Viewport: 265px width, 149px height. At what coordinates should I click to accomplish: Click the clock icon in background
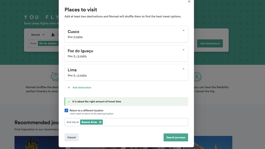click(x=197, y=77)
